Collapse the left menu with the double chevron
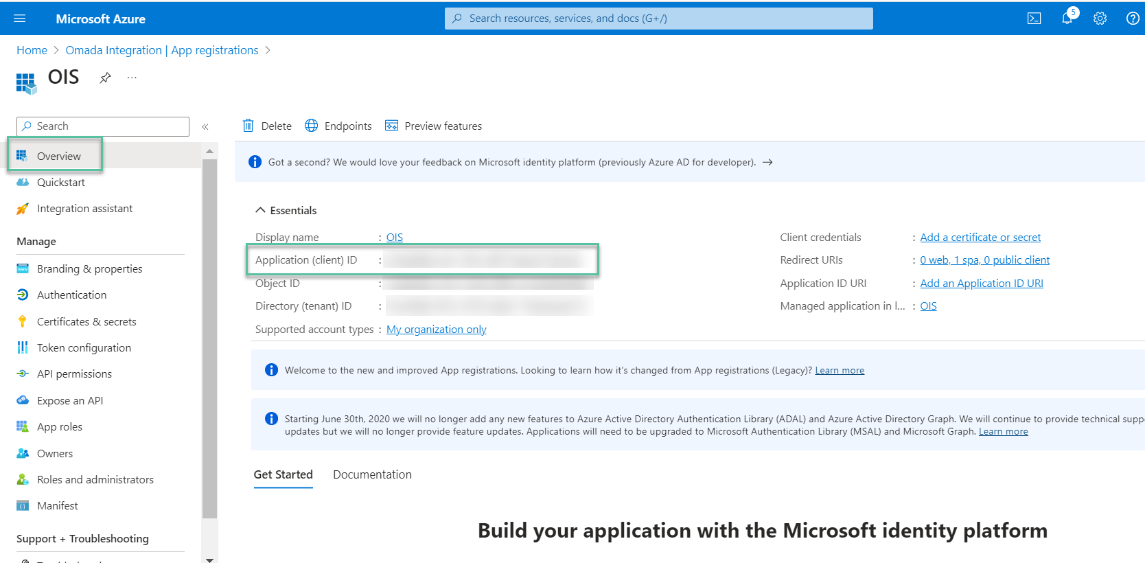This screenshot has width=1145, height=563. click(x=205, y=126)
